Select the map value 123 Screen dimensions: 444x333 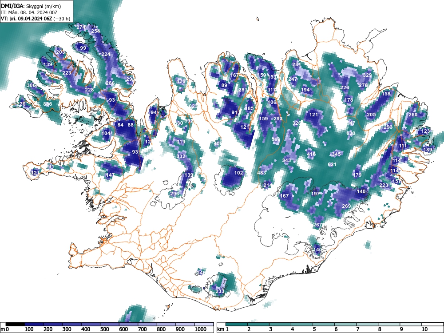[x=426, y=131]
